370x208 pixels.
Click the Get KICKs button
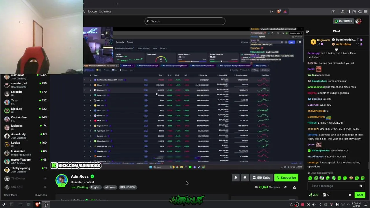coord(343,21)
